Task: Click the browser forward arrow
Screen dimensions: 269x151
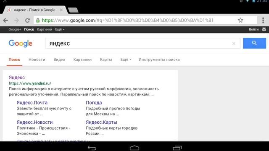Action: coord(17,21)
